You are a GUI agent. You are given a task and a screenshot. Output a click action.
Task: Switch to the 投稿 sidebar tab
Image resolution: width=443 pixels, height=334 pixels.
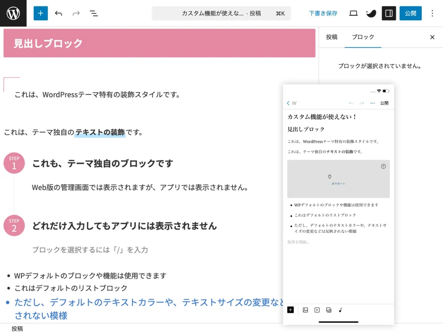click(332, 37)
